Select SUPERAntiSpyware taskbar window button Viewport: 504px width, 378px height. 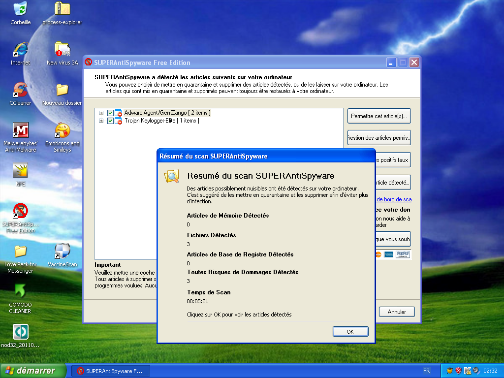point(110,371)
